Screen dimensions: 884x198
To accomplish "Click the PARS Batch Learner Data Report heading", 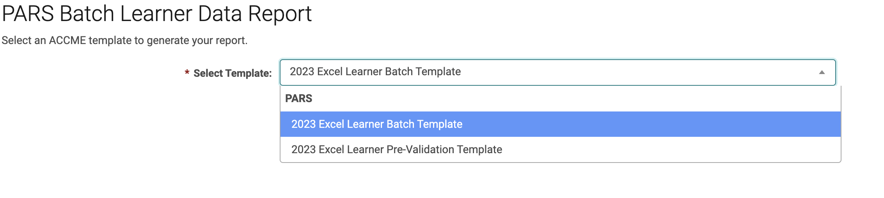I will 157,14.
